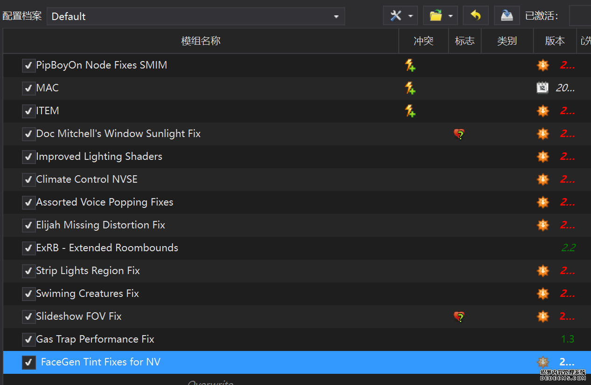591x385 pixels.
Task: Click version sun icon for Improved Lighting Shaders
Action: (543, 157)
